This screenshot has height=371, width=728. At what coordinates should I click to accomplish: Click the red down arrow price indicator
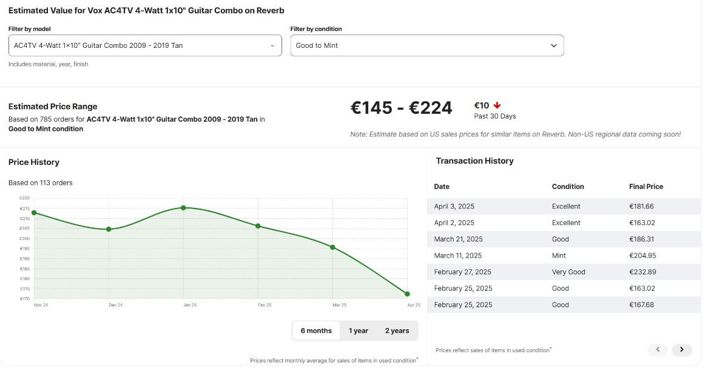tap(497, 105)
